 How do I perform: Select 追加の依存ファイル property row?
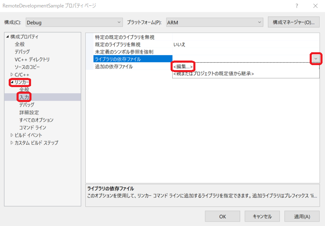tap(133, 67)
